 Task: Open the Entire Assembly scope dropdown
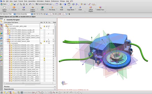[32, 14]
